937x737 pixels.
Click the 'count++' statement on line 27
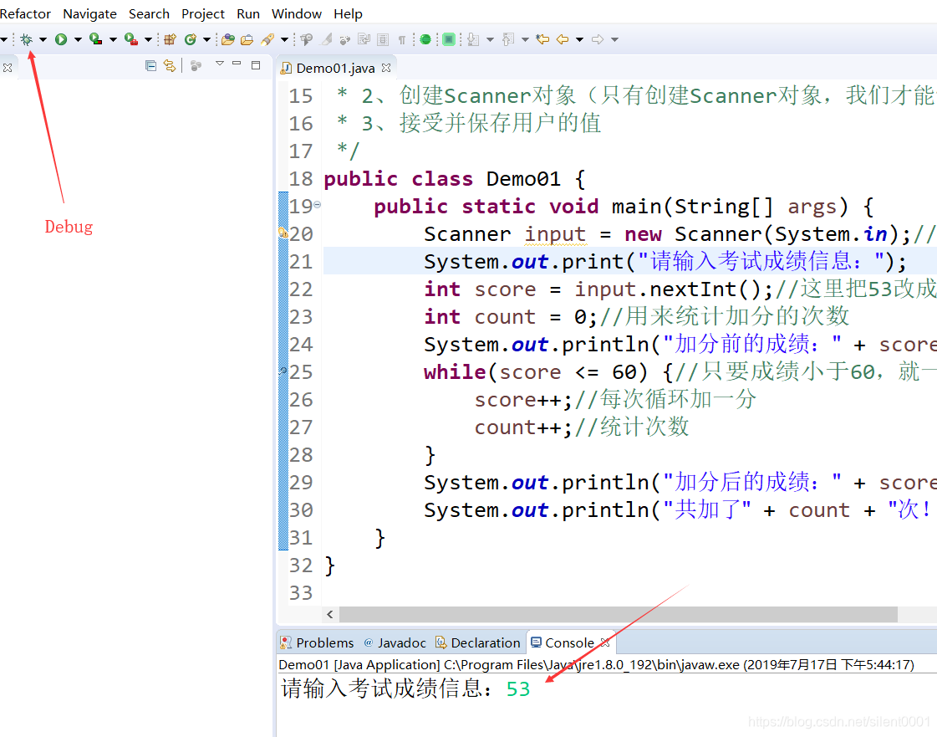point(517,427)
